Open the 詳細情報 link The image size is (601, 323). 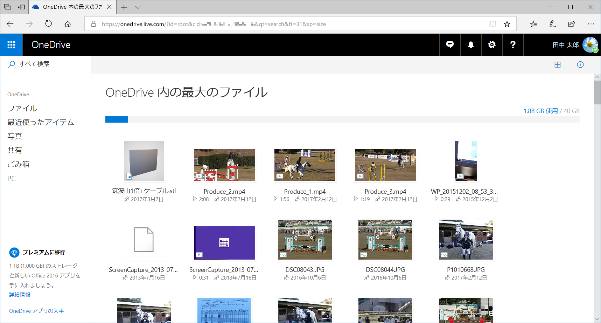pyautogui.click(x=19, y=295)
